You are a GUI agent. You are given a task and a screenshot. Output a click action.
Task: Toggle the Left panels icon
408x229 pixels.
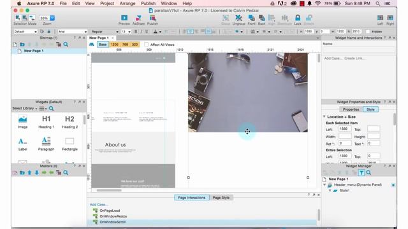(380, 18)
